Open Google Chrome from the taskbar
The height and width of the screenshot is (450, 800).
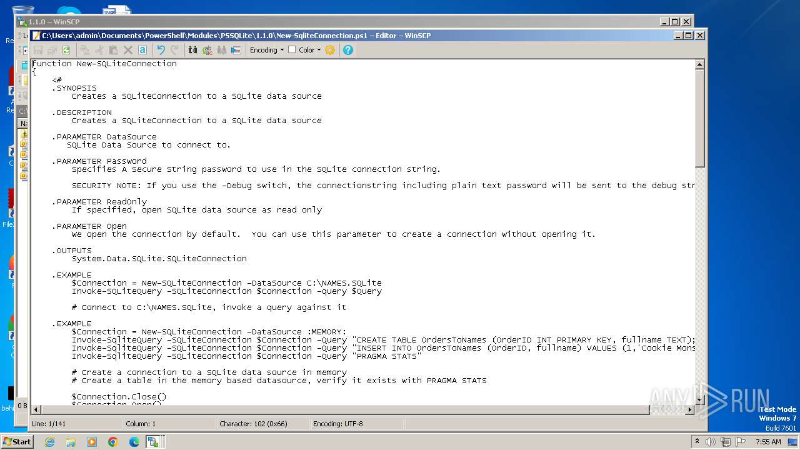click(x=113, y=442)
